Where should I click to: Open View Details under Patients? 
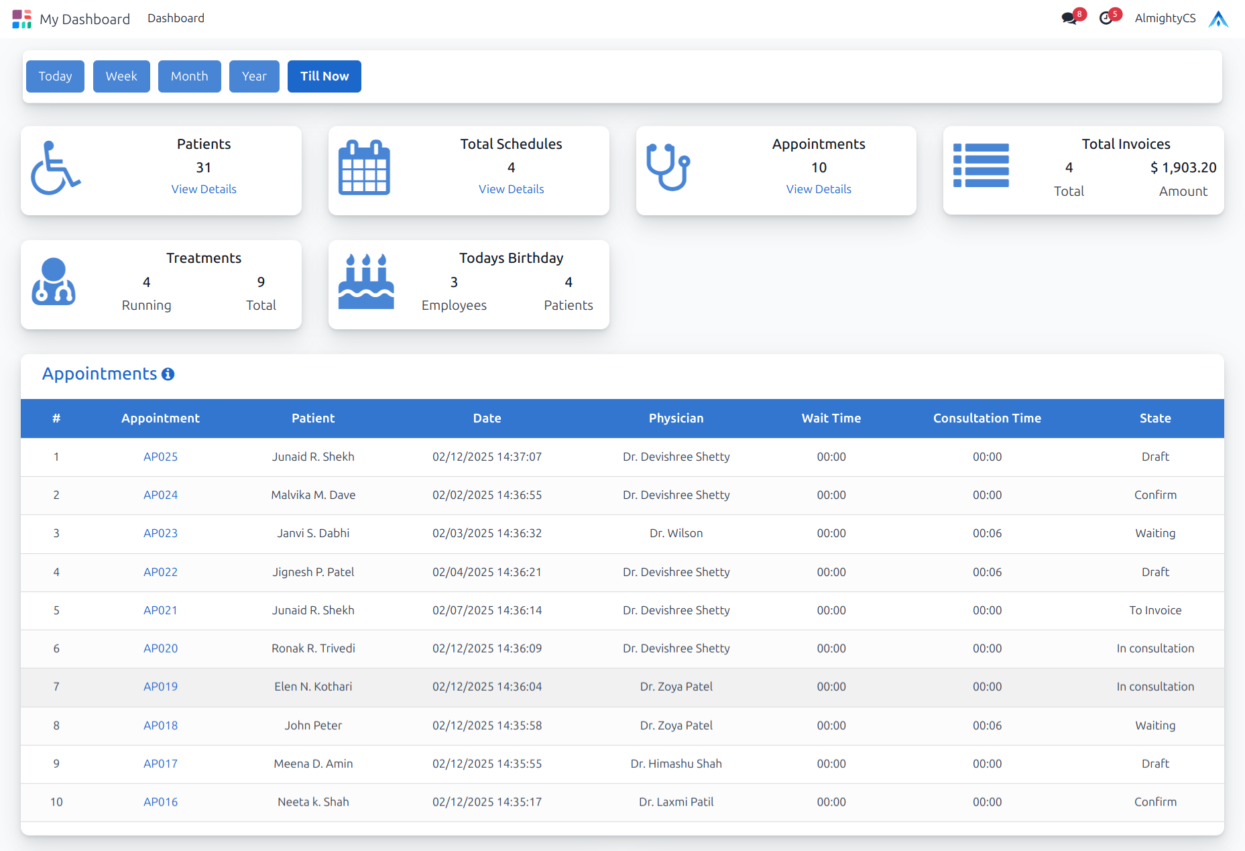click(204, 189)
